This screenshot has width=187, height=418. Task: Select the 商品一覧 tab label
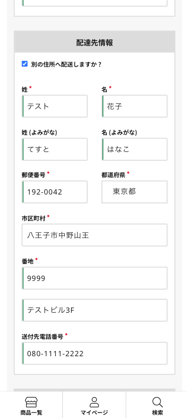(31, 412)
